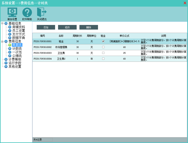Click the 删除 button

[x=89, y=27]
